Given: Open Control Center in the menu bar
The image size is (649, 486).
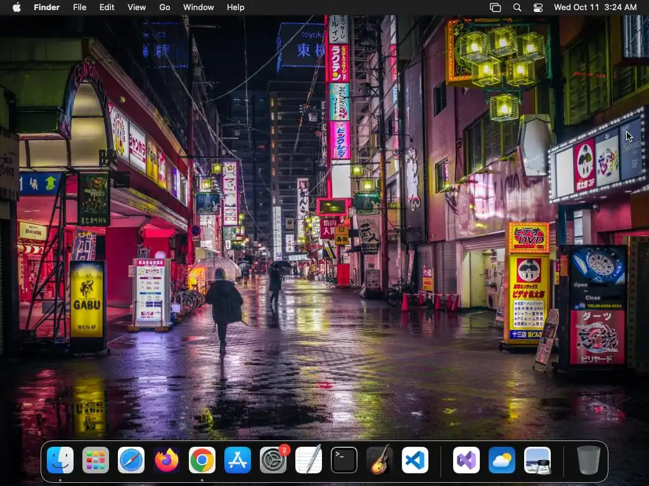Looking at the screenshot, I should pos(538,8).
